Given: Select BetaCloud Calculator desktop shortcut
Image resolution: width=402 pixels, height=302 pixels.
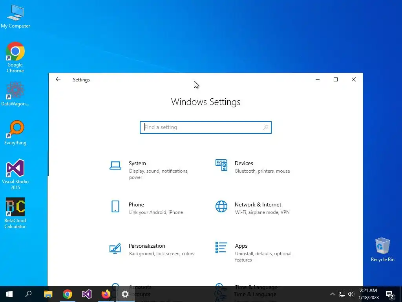Looking at the screenshot, I should 15,213.
